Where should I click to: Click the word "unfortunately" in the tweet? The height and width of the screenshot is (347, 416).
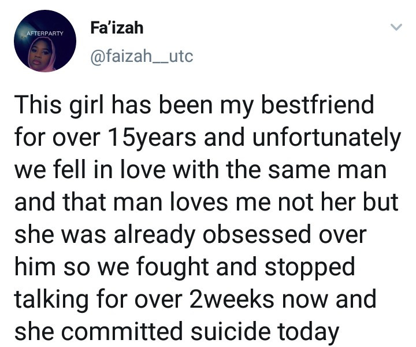[x=326, y=138]
